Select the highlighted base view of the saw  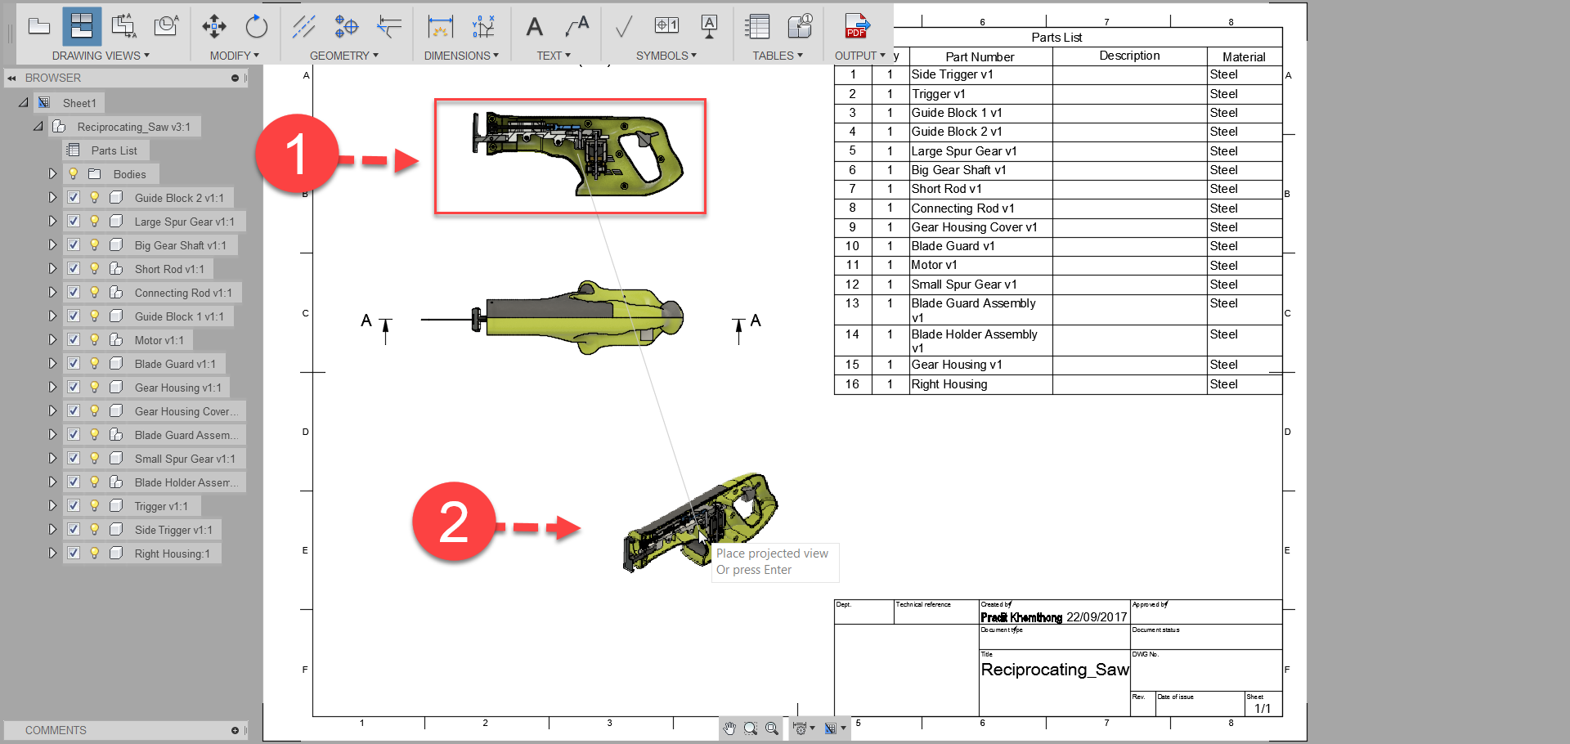pyautogui.click(x=569, y=155)
